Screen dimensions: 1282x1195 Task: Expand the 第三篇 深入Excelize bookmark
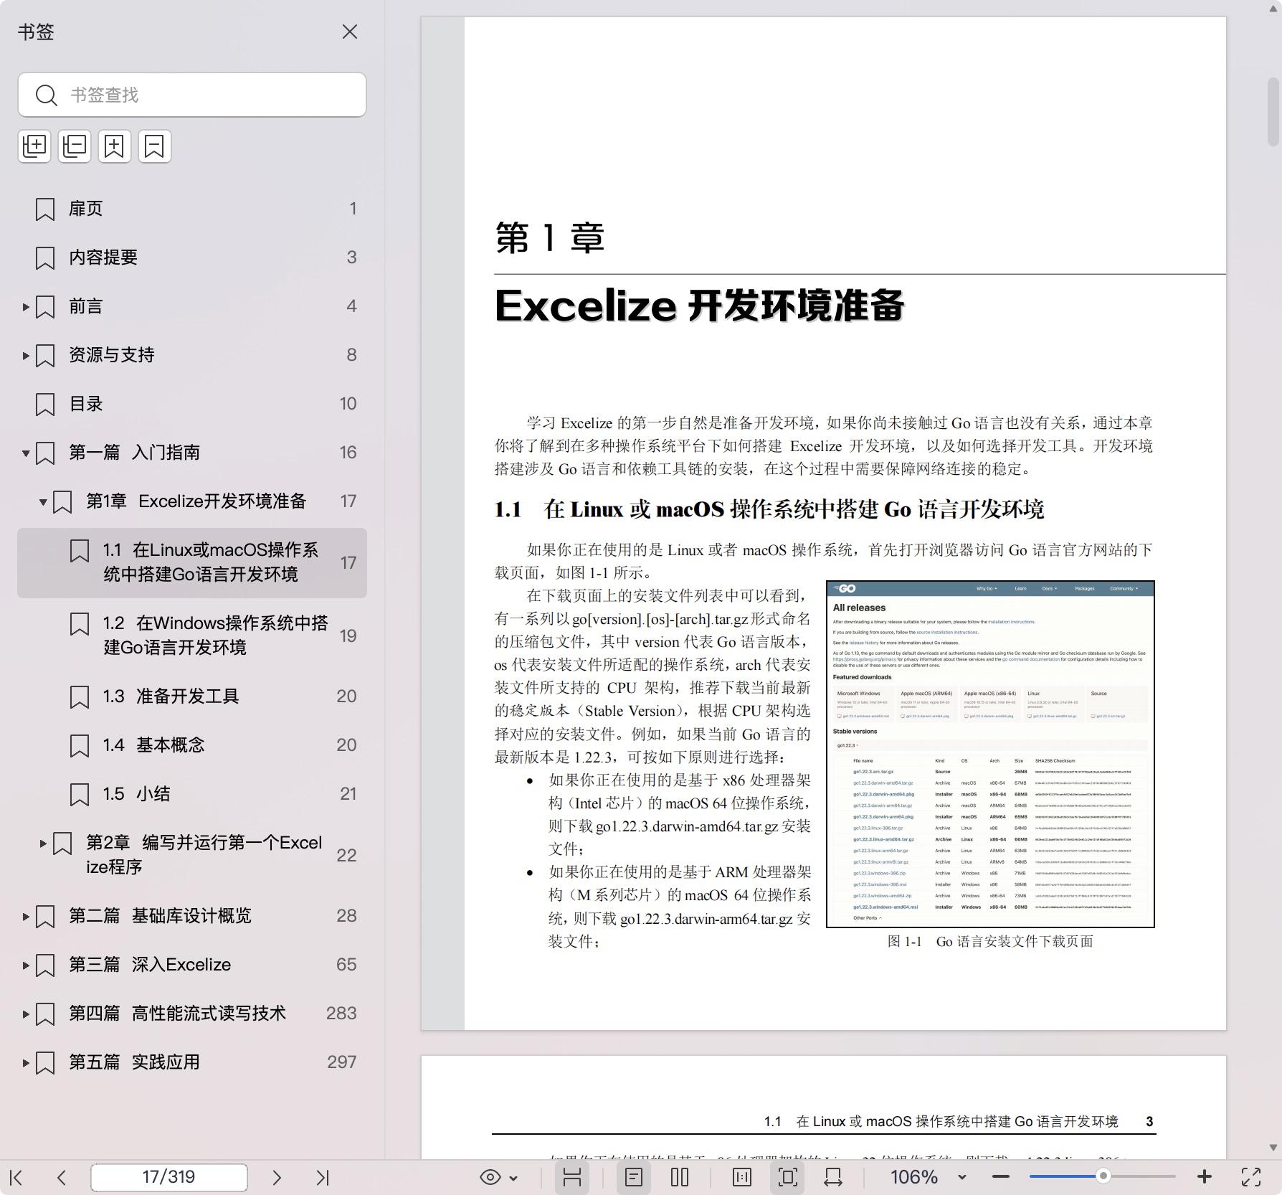(x=26, y=965)
